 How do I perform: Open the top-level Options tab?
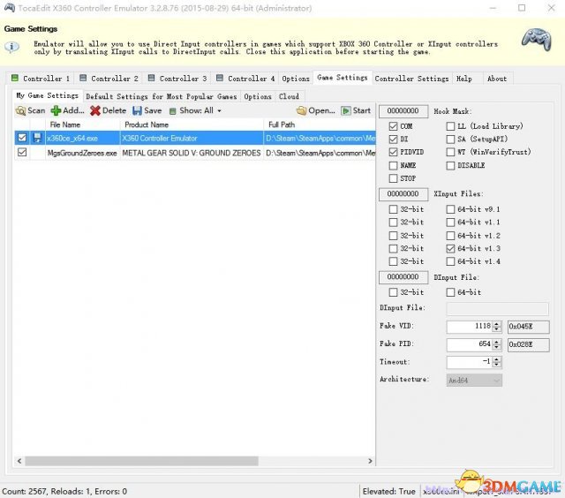pos(296,79)
